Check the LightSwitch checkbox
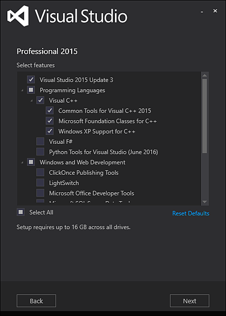This screenshot has height=316, width=226. (x=41, y=183)
